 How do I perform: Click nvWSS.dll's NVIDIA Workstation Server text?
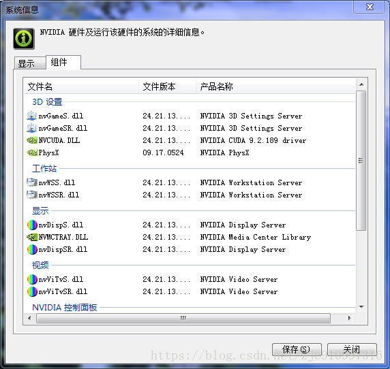[251, 182]
